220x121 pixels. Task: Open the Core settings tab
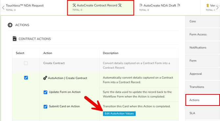coord(203,21)
